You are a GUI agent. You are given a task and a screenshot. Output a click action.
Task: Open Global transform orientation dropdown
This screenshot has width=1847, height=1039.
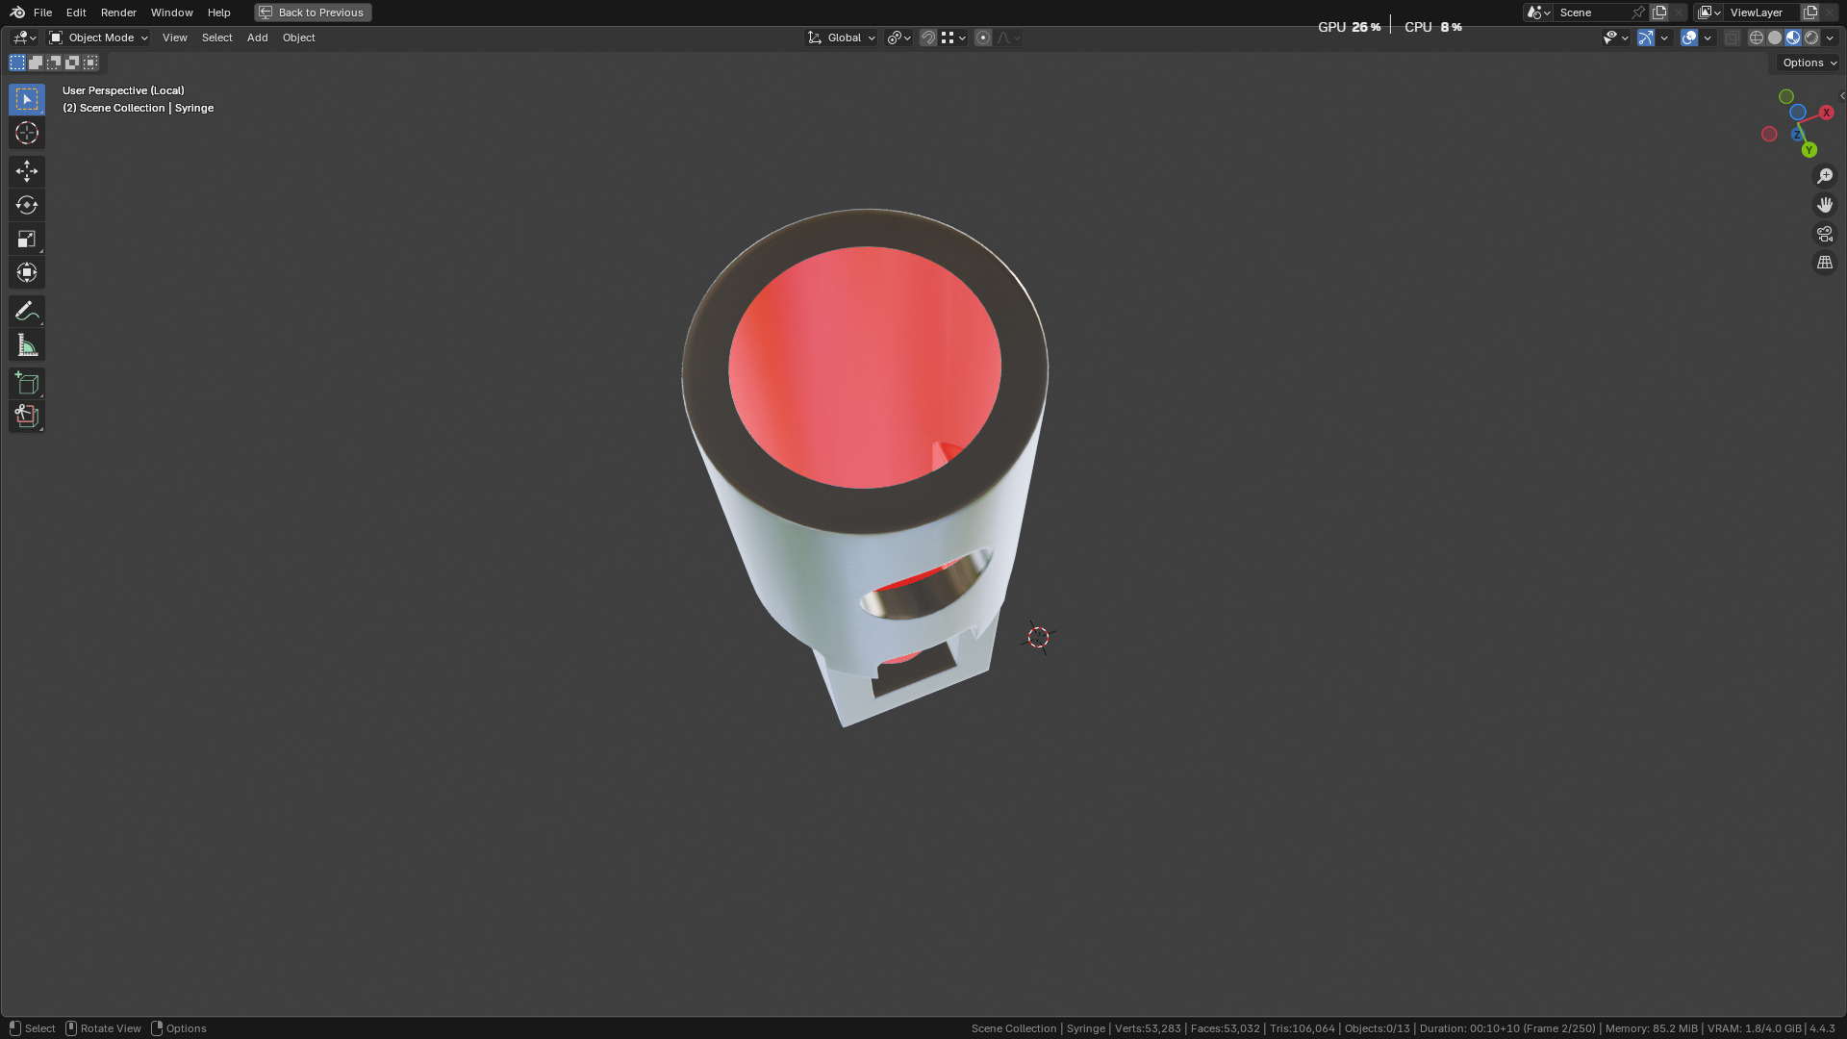point(842,38)
